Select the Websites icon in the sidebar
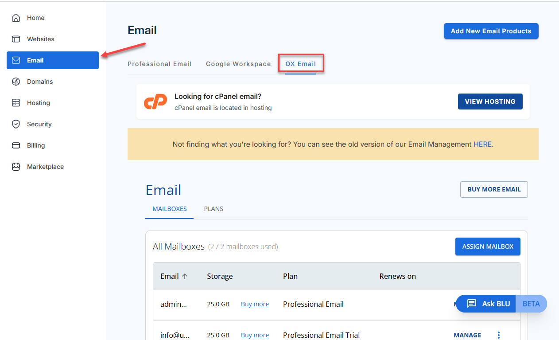Image resolution: width=559 pixels, height=340 pixels. click(17, 39)
